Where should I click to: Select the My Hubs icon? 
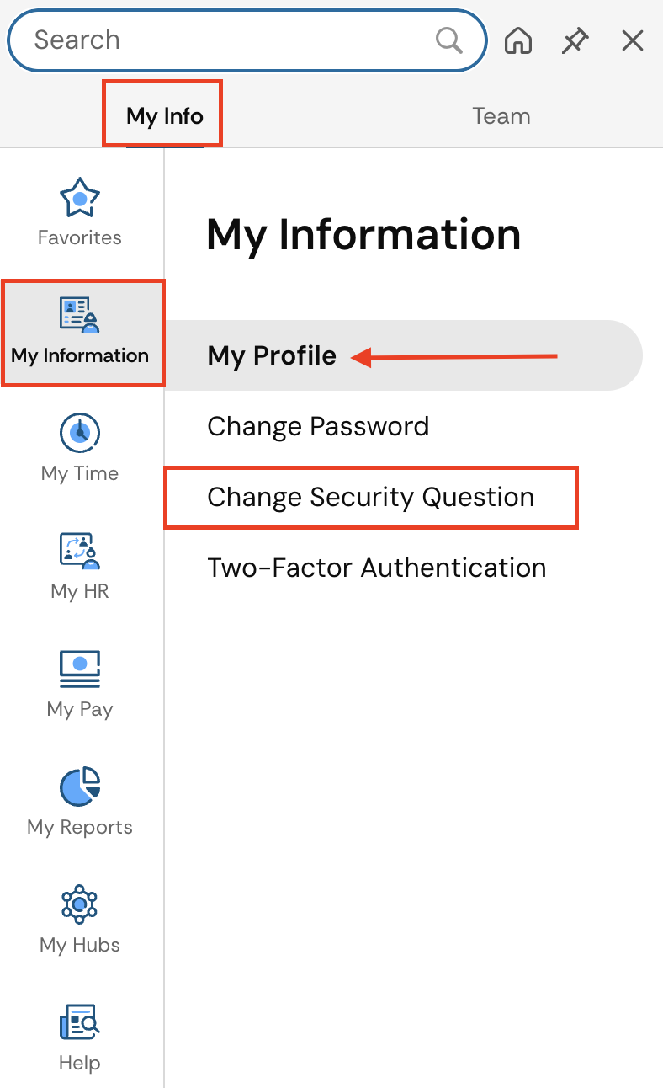point(80,904)
